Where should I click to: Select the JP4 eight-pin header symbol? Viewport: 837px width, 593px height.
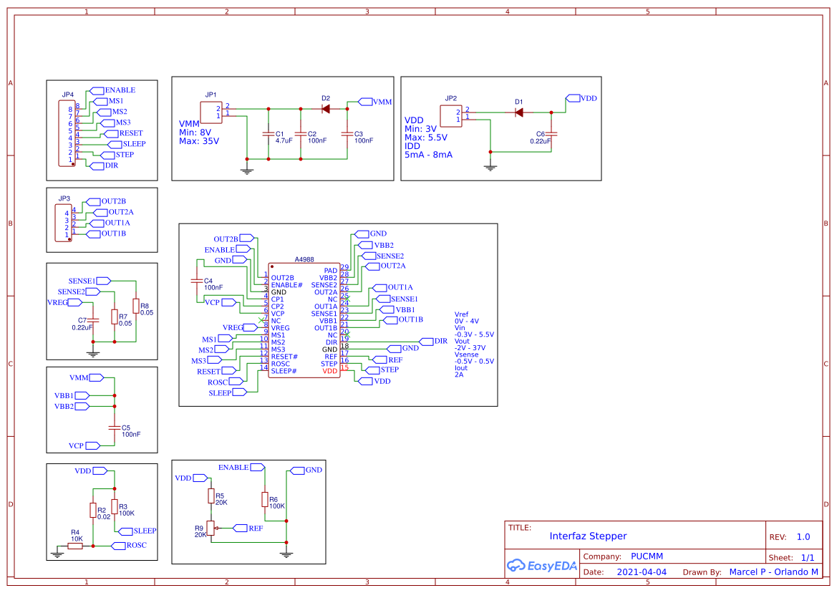coord(67,133)
